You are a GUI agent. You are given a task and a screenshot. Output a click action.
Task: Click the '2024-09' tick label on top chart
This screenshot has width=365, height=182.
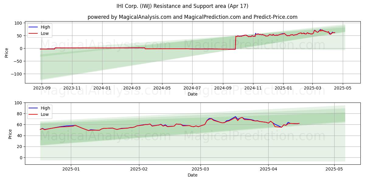[x=223, y=88]
